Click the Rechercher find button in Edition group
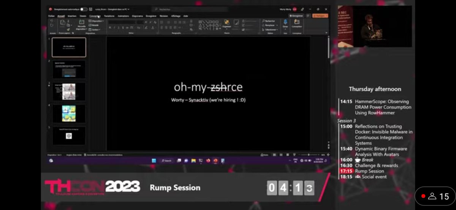This screenshot has height=210, width=456. [268, 21]
